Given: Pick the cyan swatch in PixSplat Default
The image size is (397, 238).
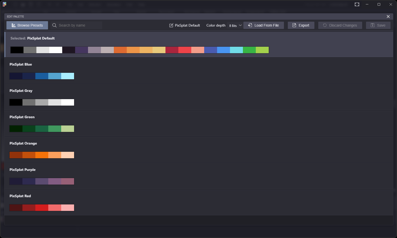Looking at the screenshot, I should (x=236, y=50).
